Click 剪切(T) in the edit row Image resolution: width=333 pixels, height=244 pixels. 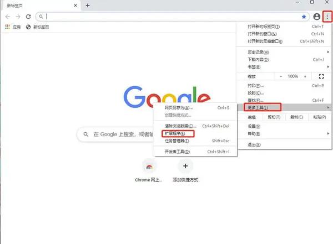(274, 117)
